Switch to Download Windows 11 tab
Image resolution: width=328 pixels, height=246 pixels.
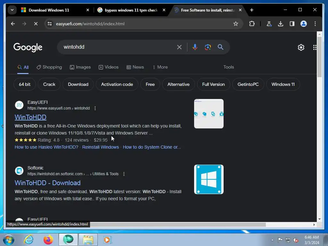pyautogui.click(x=49, y=10)
